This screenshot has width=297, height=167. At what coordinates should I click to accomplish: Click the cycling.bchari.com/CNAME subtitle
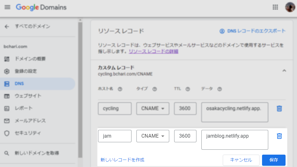click(x=125, y=74)
